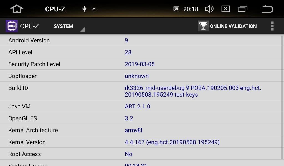Tap the 20:18 clock display
This screenshot has width=284, height=166.
pyautogui.click(x=191, y=9)
